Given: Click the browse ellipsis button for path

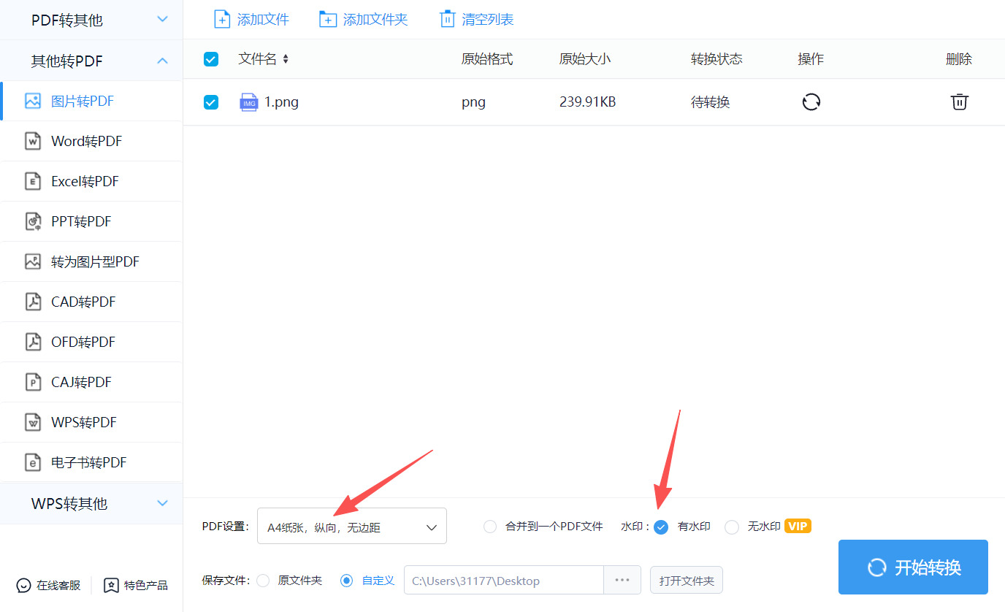Looking at the screenshot, I should point(622,581).
